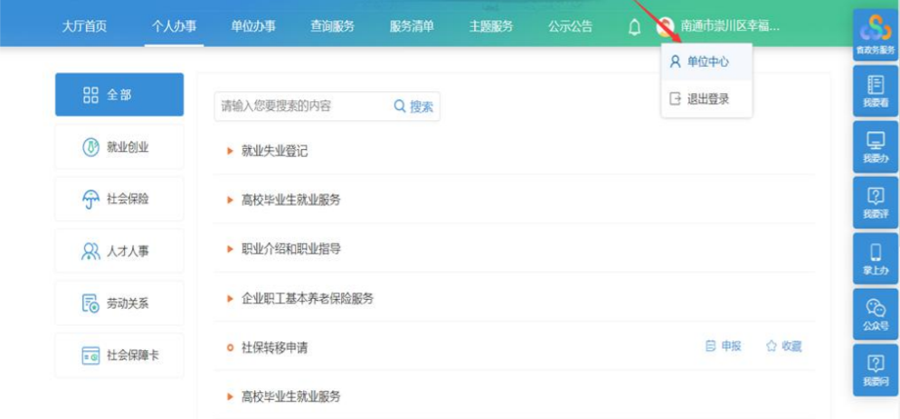
Task: Open 服务清单 nav tab
Action: tap(412, 26)
